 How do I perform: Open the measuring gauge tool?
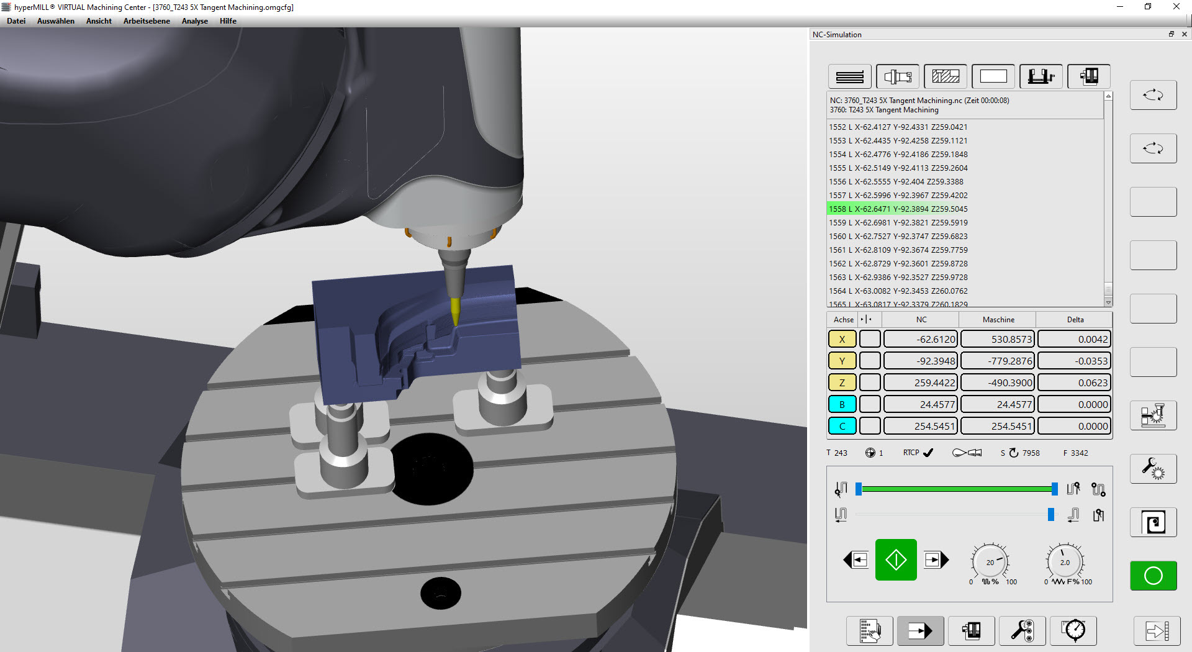(x=1073, y=631)
